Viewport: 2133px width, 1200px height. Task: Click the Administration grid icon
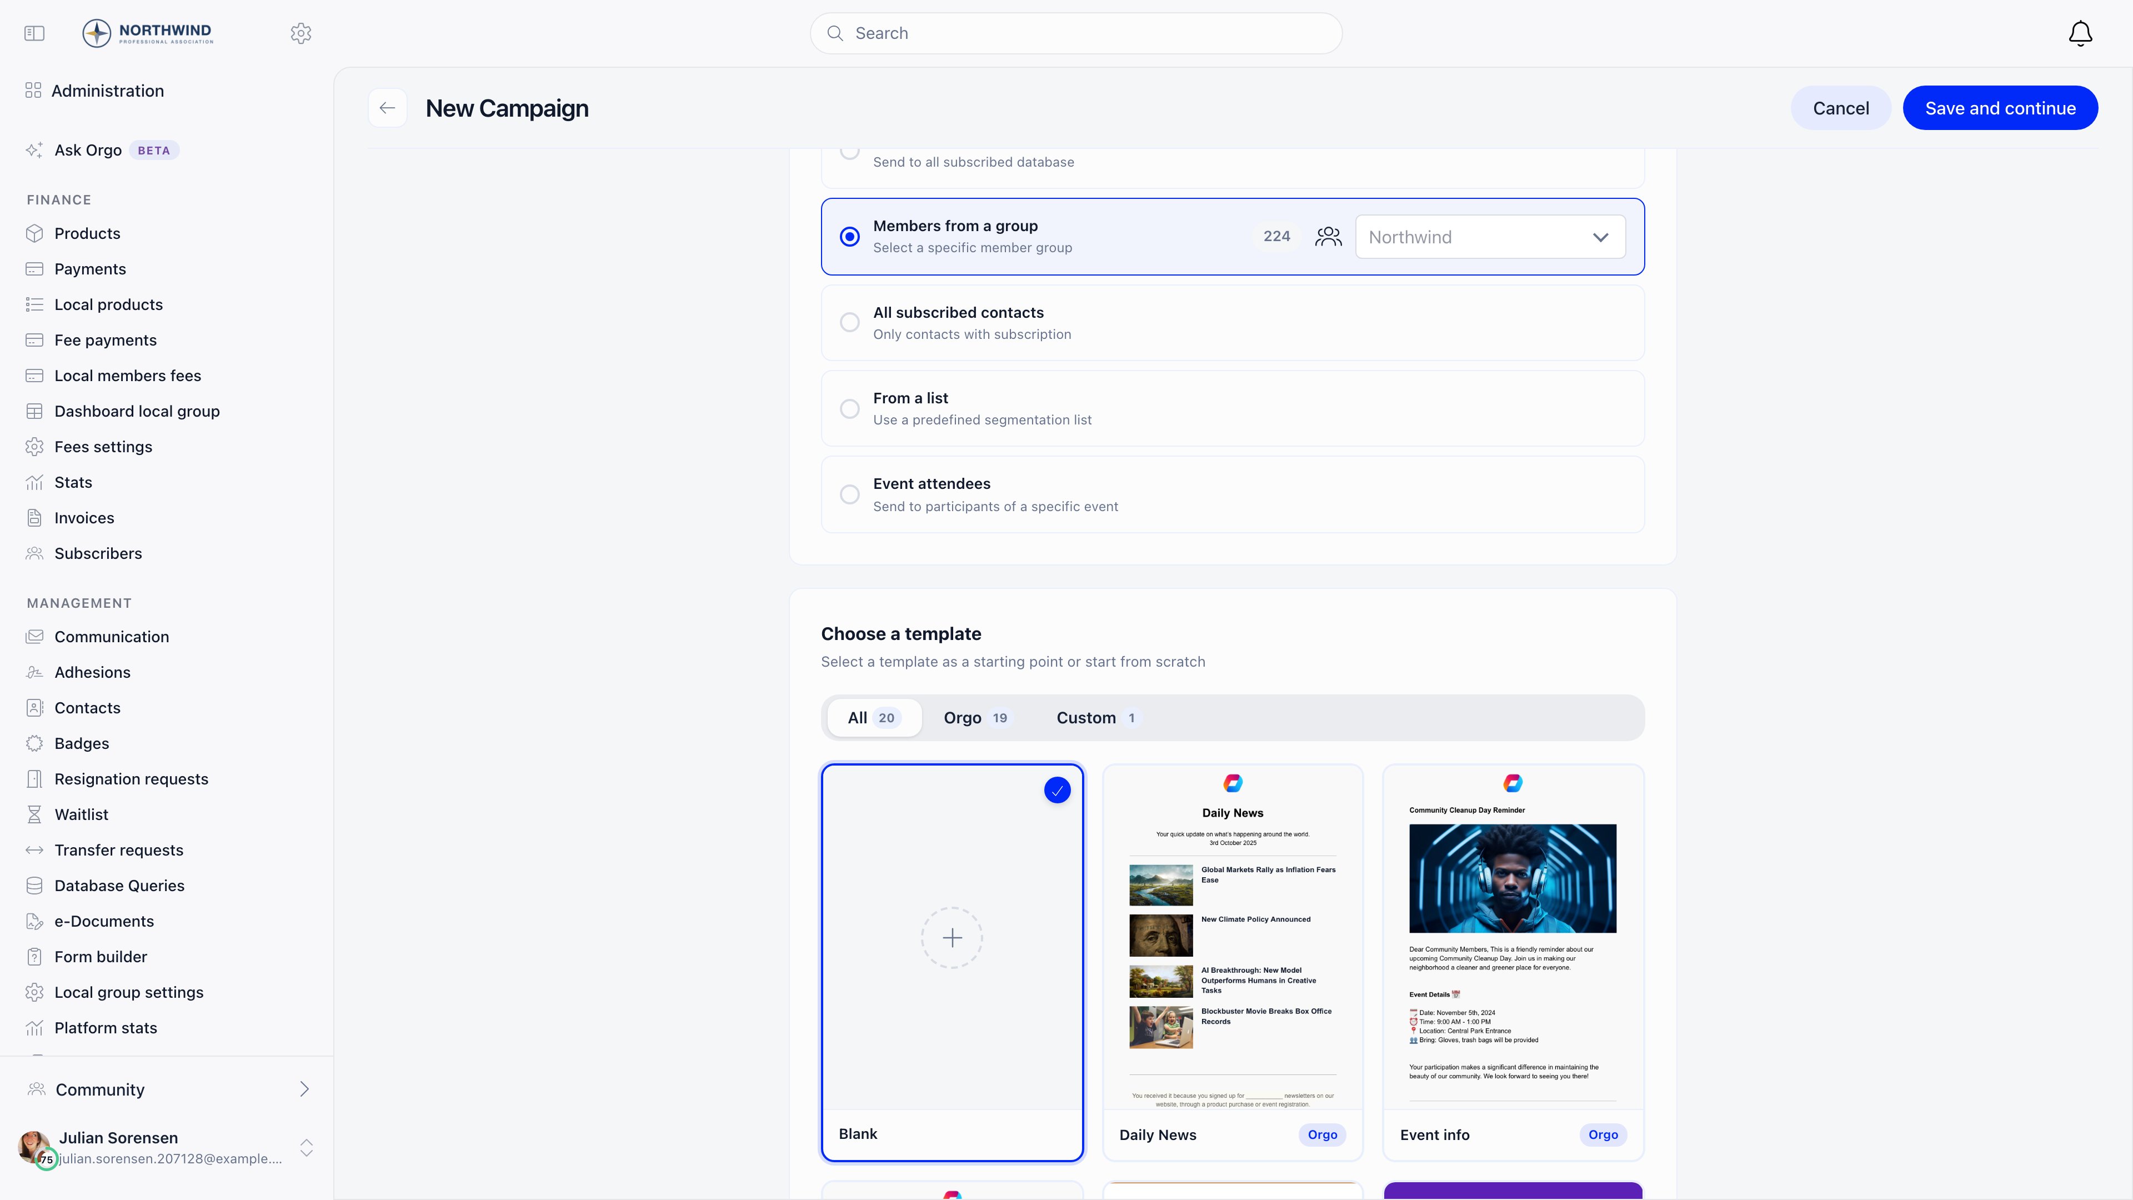pyautogui.click(x=33, y=90)
